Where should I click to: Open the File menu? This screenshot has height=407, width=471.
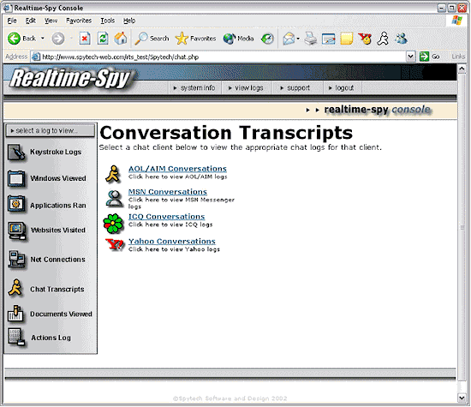(x=12, y=21)
